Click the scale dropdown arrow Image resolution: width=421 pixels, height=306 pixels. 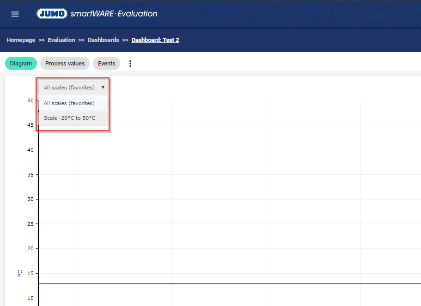tap(103, 87)
